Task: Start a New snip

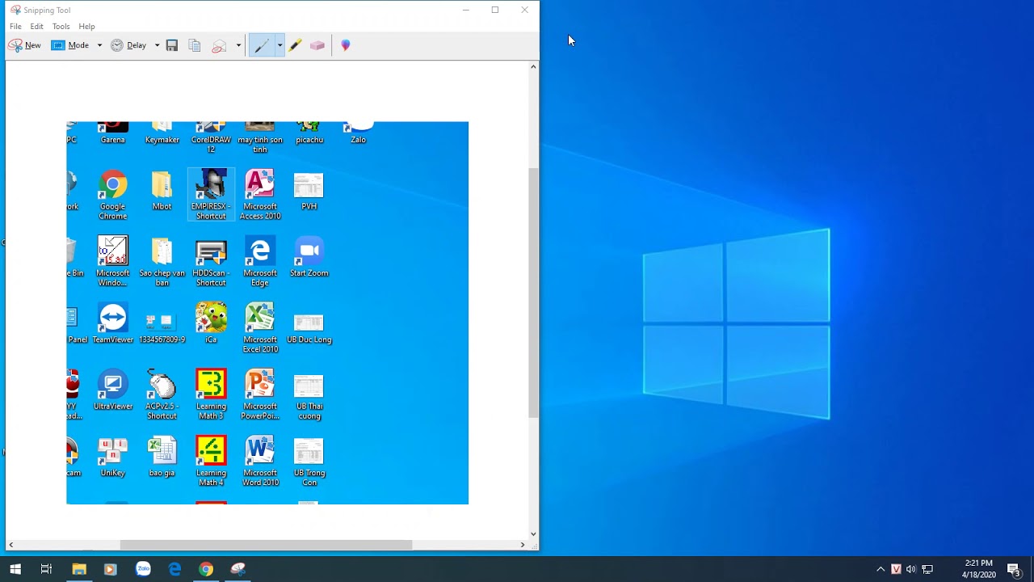Action: (25, 45)
